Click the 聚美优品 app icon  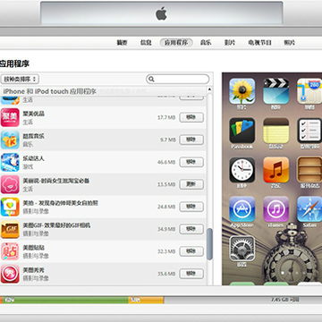pyautogui.click(x=10, y=117)
